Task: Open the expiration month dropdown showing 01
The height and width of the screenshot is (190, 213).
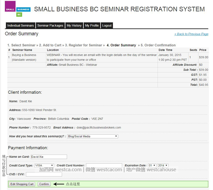Action: (152, 165)
